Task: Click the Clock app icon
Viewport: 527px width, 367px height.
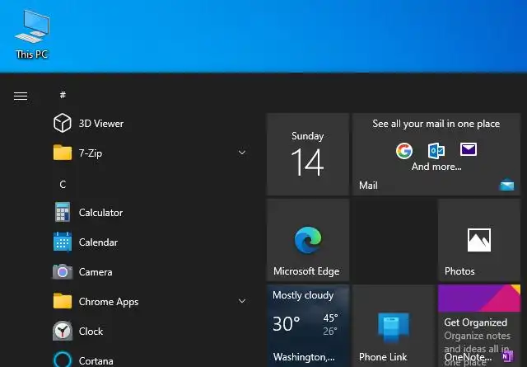Action: (x=63, y=331)
